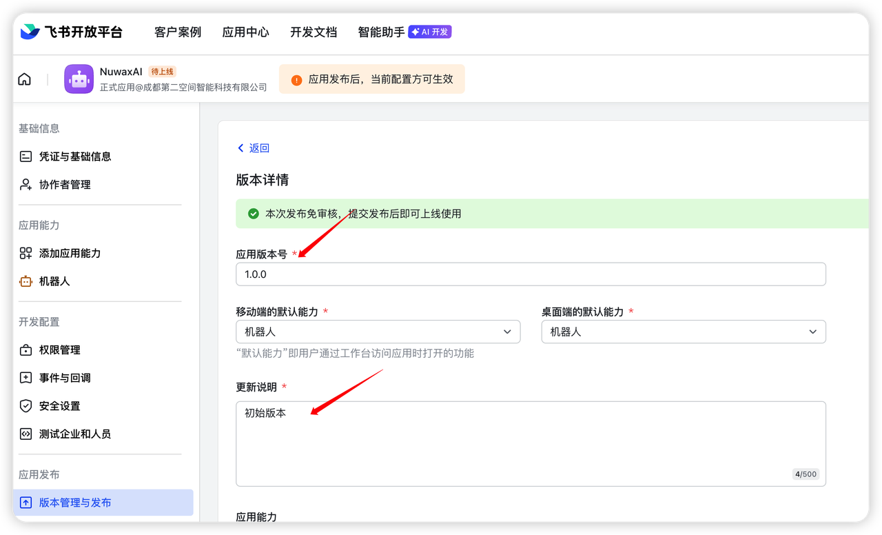Open 开发文档 in top navigation
Viewport: 882px width, 535px height.
coord(314,32)
